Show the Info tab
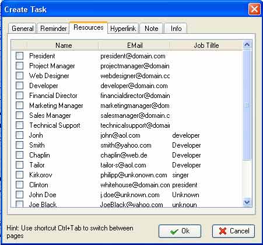This screenshot has width=263, height=245. pyautogui.click(x=176, y=29)
